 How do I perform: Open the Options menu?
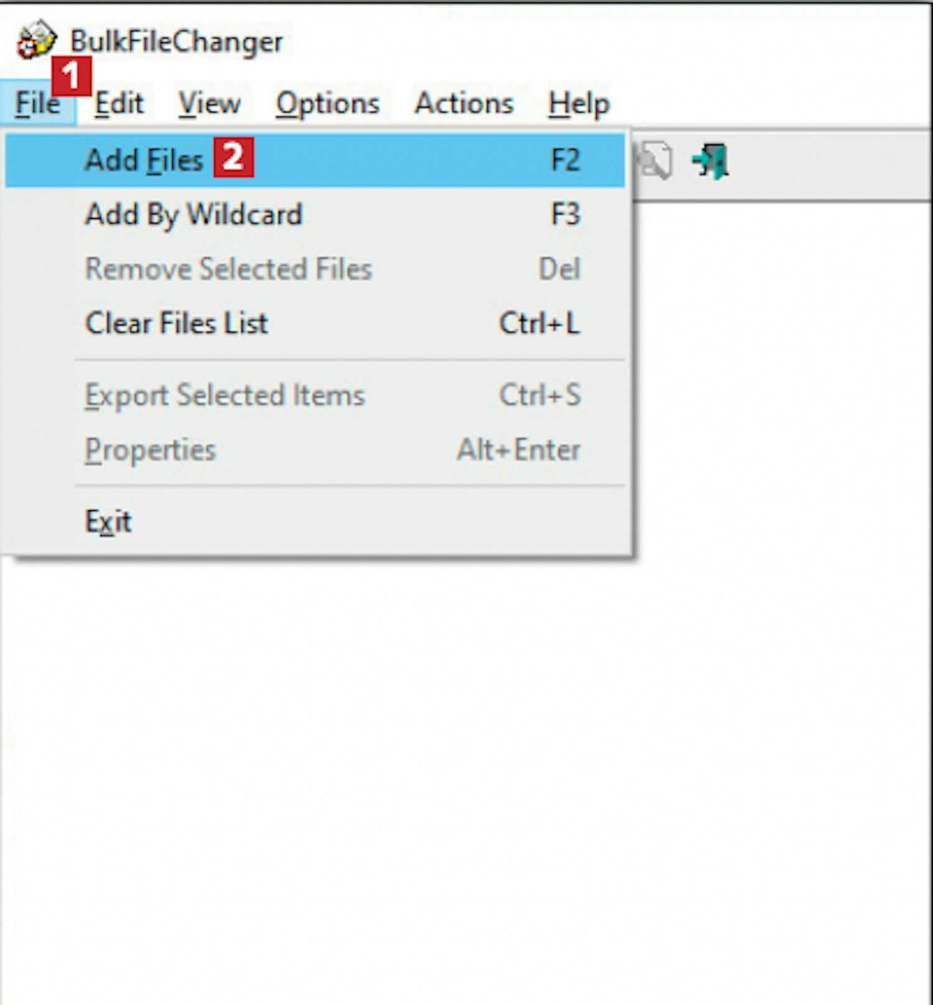[327, 103]
